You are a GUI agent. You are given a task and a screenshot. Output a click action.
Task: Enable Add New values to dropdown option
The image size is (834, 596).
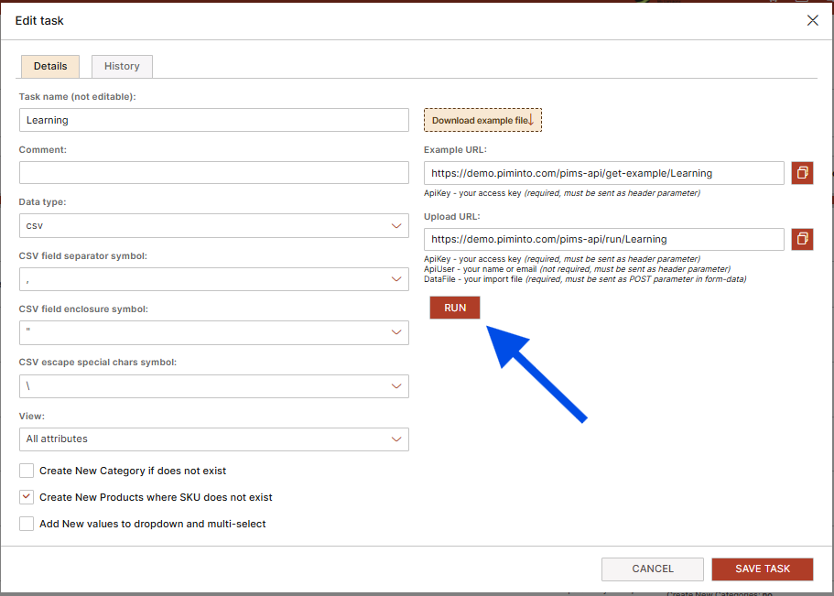click(27, 524)
